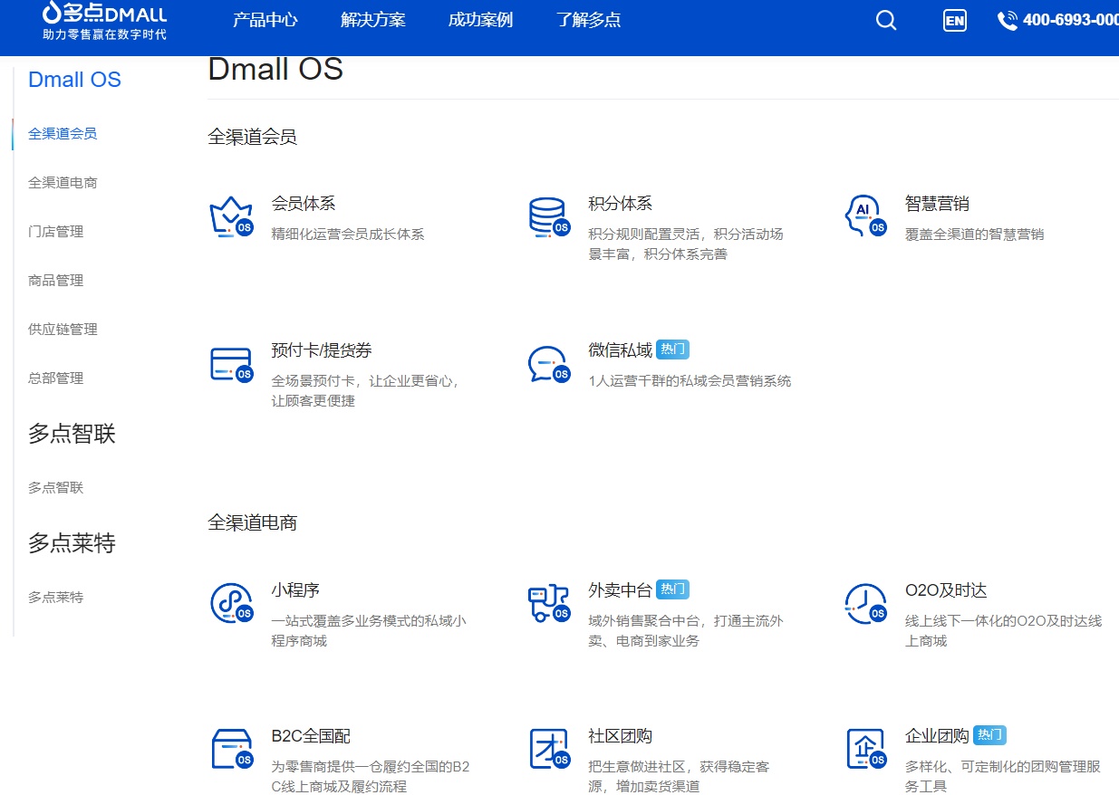Click the 社区团购 icon
This screenshot has height=795, width=1119.
[x=548, y=750]
